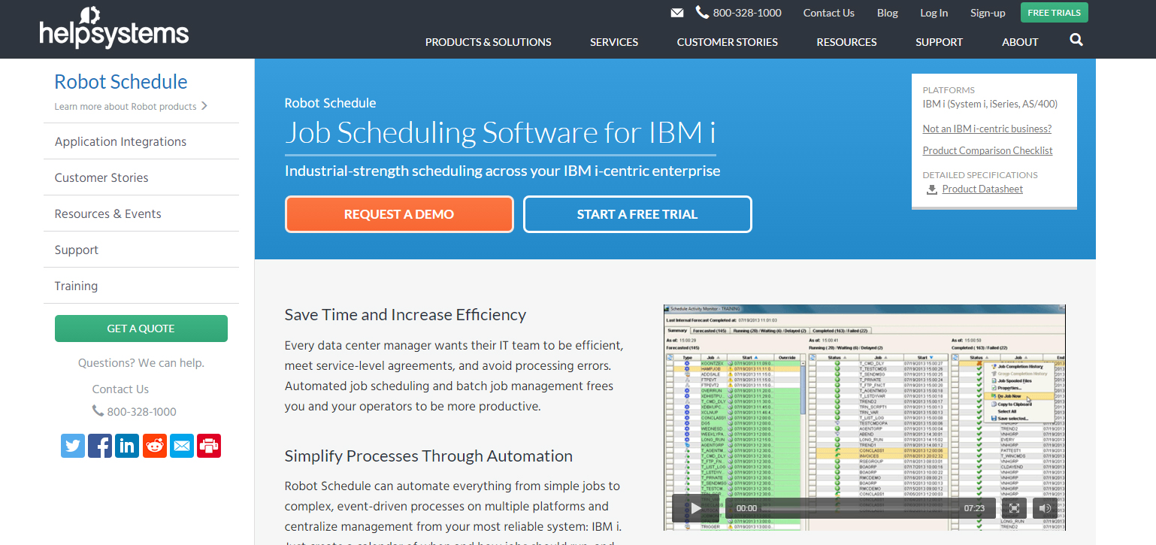Click the FREE TRIALS button
1156x545 pixels.
click(x=1055, y=13)
